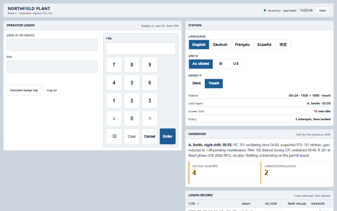337x211 pixels.
Task: Open the Active Alarms tile
Action: pos(223,172)
